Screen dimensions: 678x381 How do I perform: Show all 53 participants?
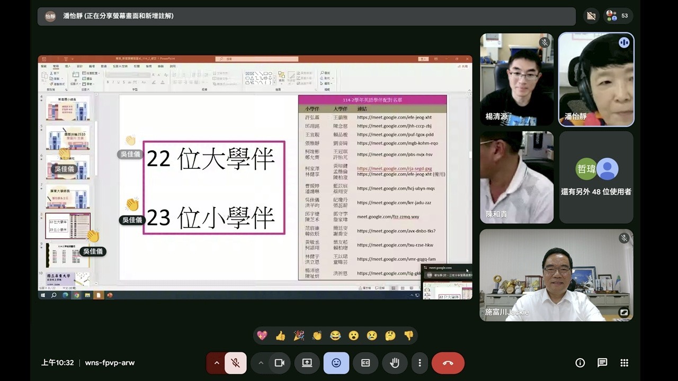point(618,16)
